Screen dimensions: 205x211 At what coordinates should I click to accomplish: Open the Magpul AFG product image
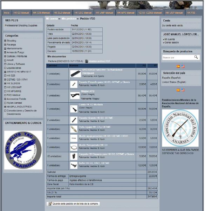pyautogui.click(x=75, y=96)
